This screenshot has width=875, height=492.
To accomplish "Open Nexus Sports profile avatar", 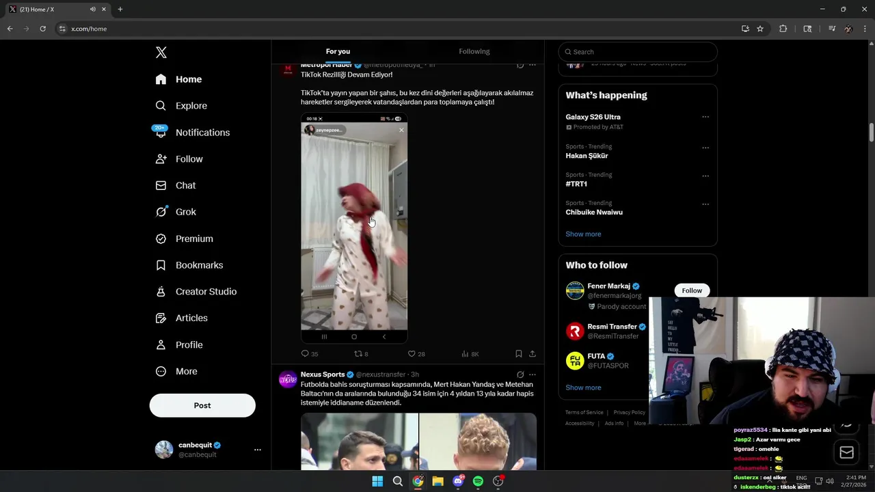I will [288, 379].
